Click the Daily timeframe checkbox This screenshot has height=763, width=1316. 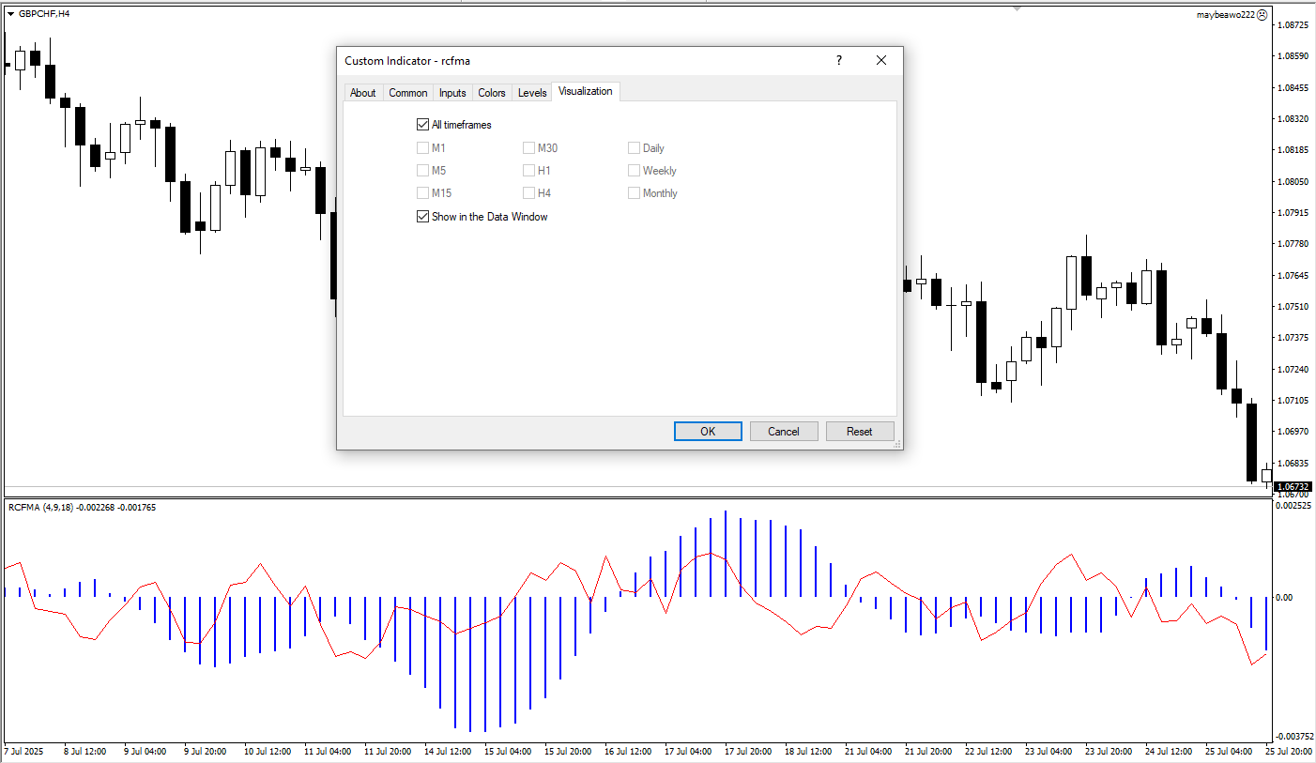point(635,148)
